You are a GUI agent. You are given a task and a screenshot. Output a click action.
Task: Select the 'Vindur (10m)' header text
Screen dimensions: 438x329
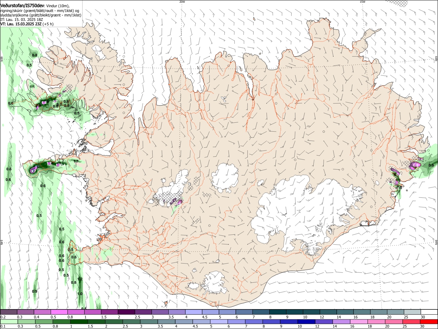57,6
